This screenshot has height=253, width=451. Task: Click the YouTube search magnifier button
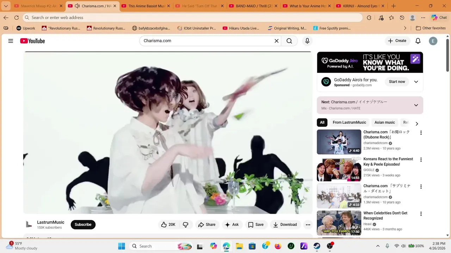[289, 41]
